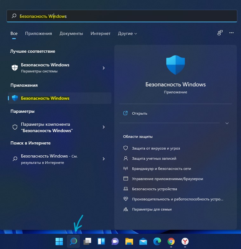Click the laptop icon for device security
This screenshot has width=241, height=249.
click(x=126, y=189)
